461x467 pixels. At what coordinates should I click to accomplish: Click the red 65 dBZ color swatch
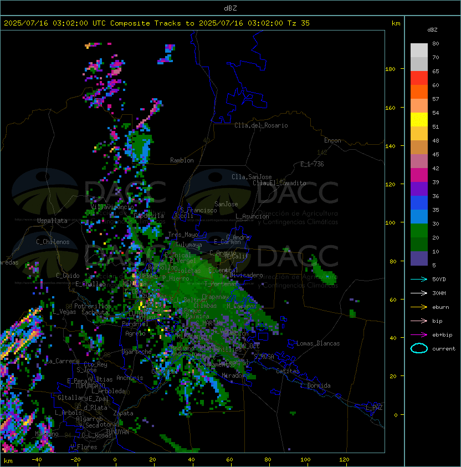tap(419, 78)
